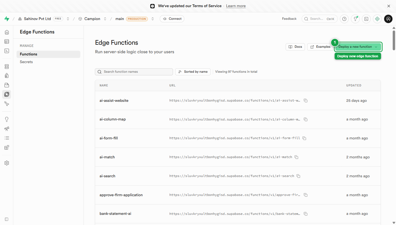396x225 pixels.
Task: Click the main branch name in breadcrumb
Action: [x=120, y=19]
